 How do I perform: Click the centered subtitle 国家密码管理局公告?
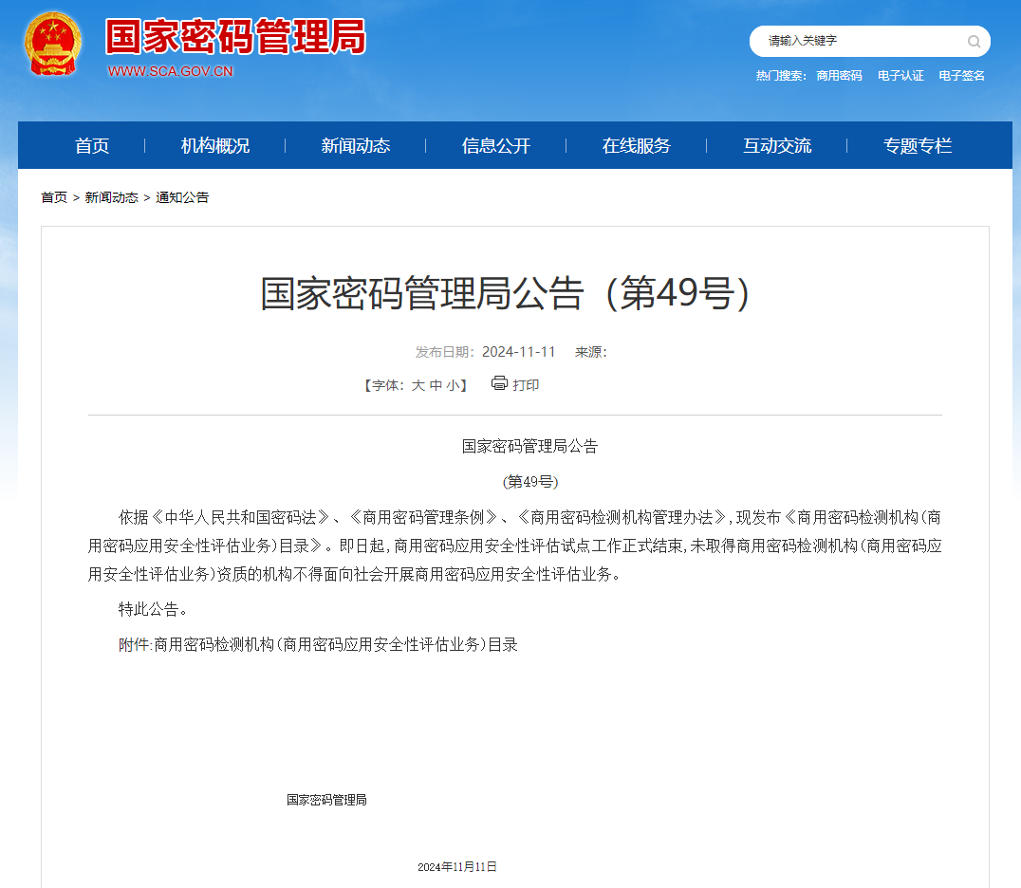pos(530,446)
